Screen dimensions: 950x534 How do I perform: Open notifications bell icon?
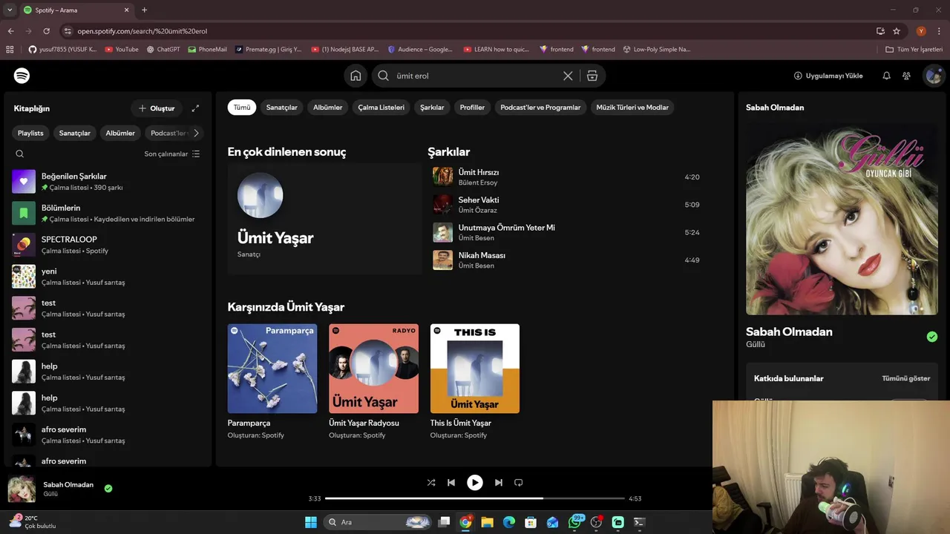[x=886, y=76]
